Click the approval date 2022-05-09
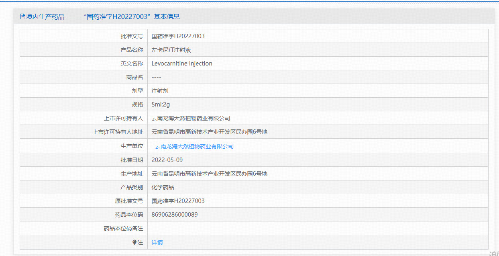 (x=167, y=160)
